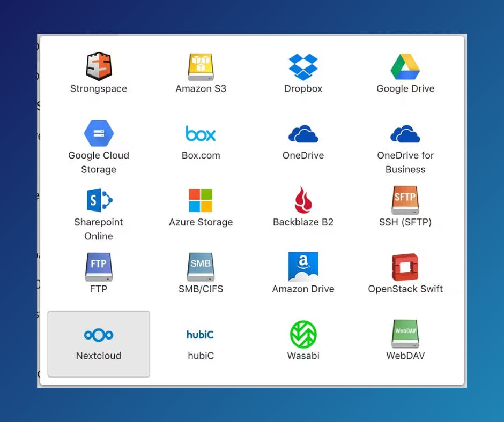This screenshot has height=422, width=504.
Task: Click the "OneDrive" text label
Action: (303, 155)
